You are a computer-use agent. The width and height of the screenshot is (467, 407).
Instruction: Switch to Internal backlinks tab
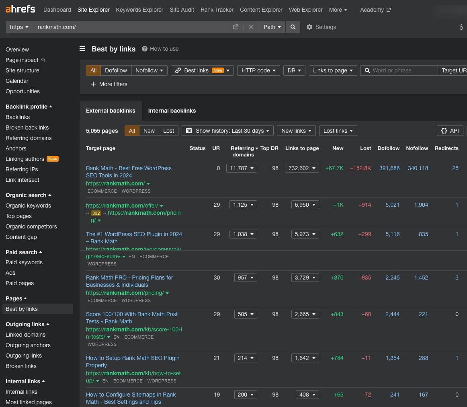[172, 111]
